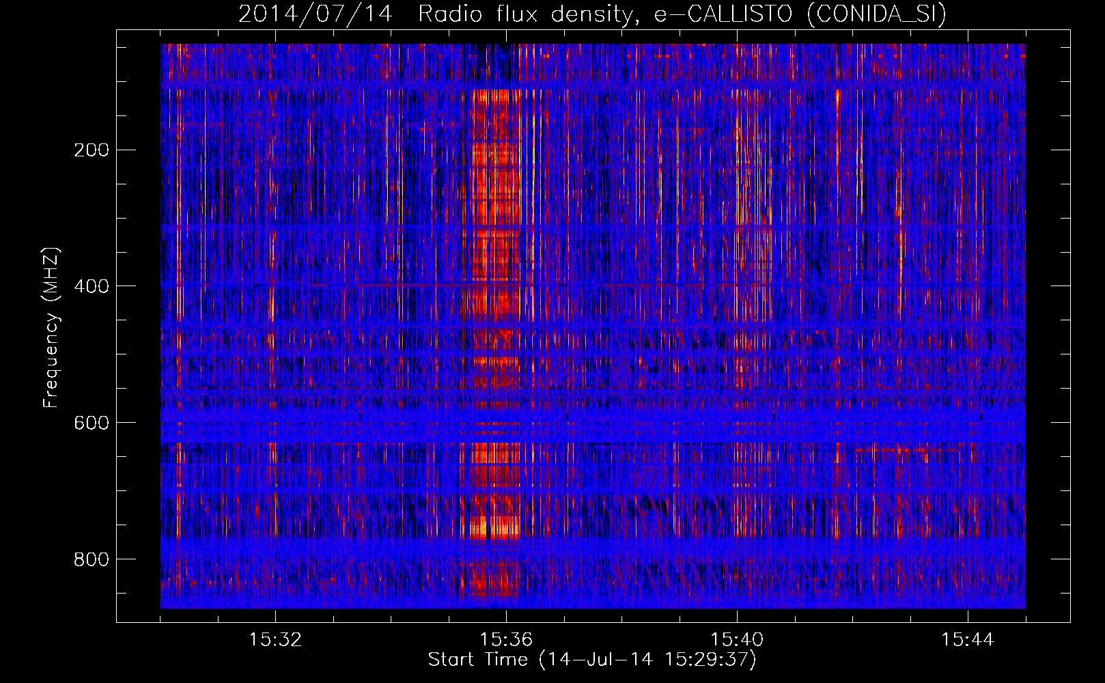This screenshot has width=1105, height=683.
Task: Click the '15:40' time tick label
Action: click(x=737, y=640)
